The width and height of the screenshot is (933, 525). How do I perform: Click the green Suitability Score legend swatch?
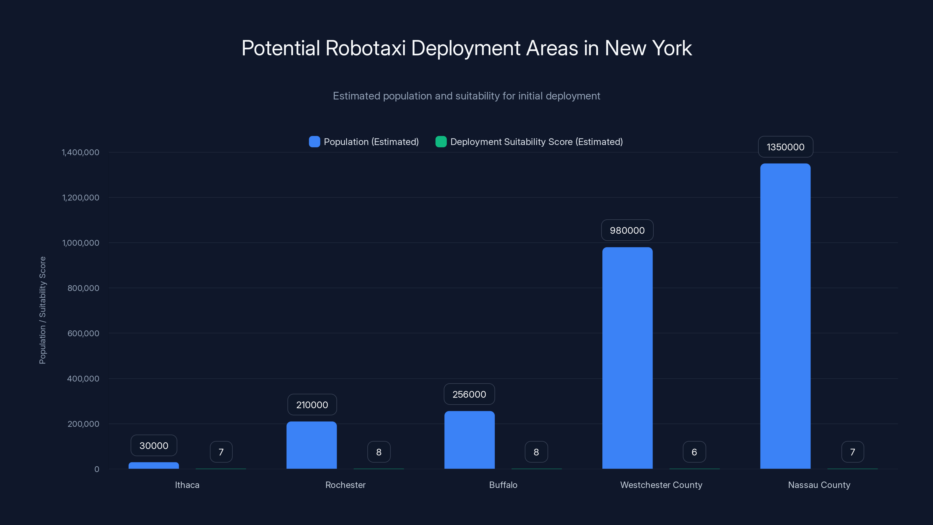(x=441, y=142)
